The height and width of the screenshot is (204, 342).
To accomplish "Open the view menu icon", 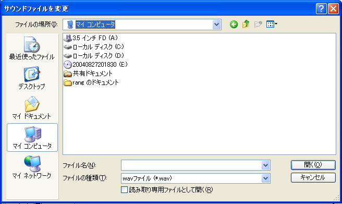I will pyautogui.click(x=272, y=24).
